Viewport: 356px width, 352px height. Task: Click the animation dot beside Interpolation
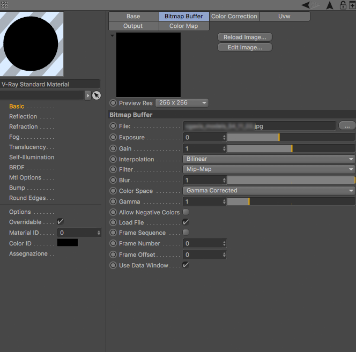(113, 159)
